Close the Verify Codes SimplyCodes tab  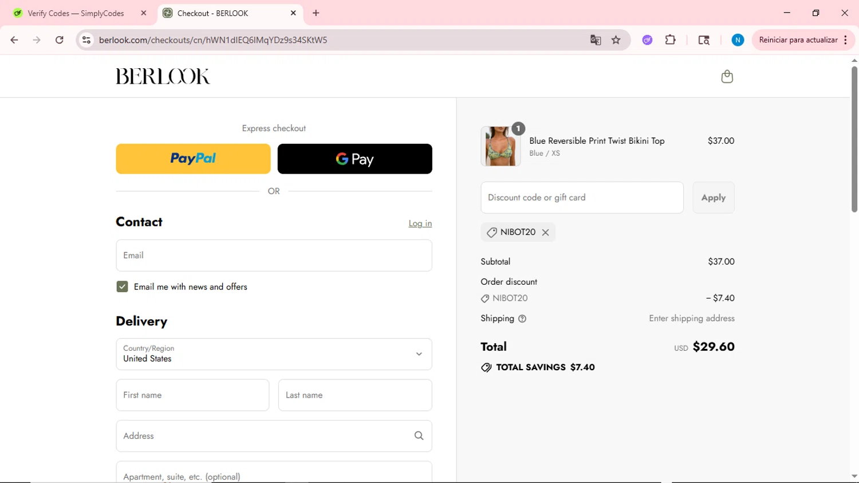[x=144, y=13]
